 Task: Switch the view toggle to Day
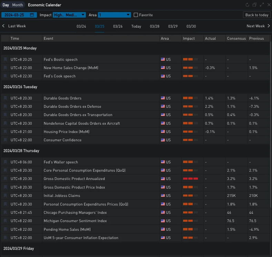pos(6,5)
